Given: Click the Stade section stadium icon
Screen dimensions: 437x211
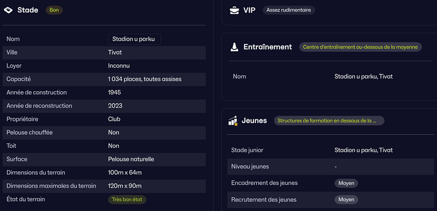Looking at the screenshot, I should 8,10.
